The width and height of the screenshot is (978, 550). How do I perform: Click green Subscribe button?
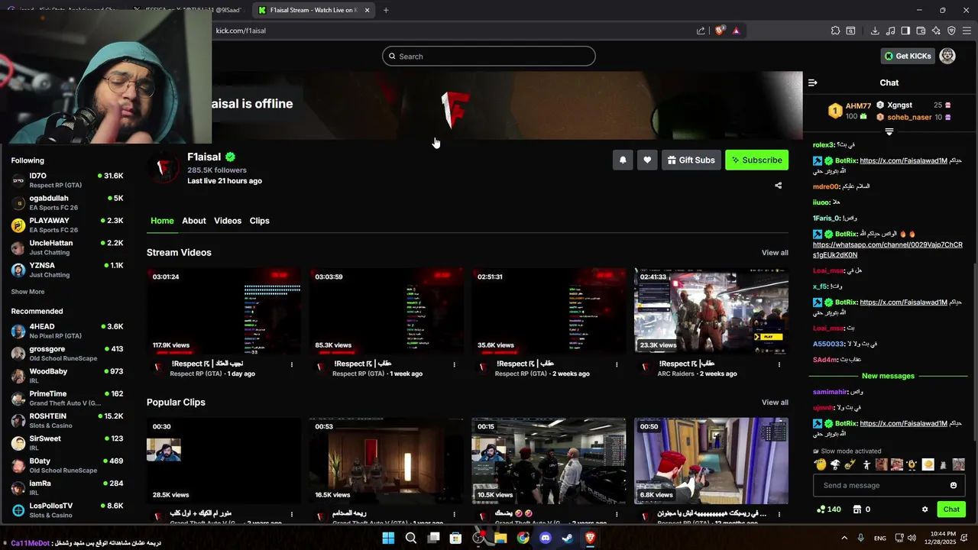[756, 160]
